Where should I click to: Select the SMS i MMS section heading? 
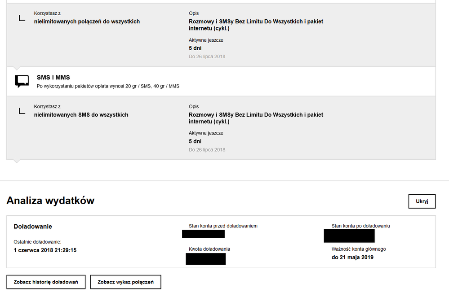point(53,78)
